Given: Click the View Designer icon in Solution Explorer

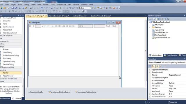Looking at the screenshot, I should 165,19.
